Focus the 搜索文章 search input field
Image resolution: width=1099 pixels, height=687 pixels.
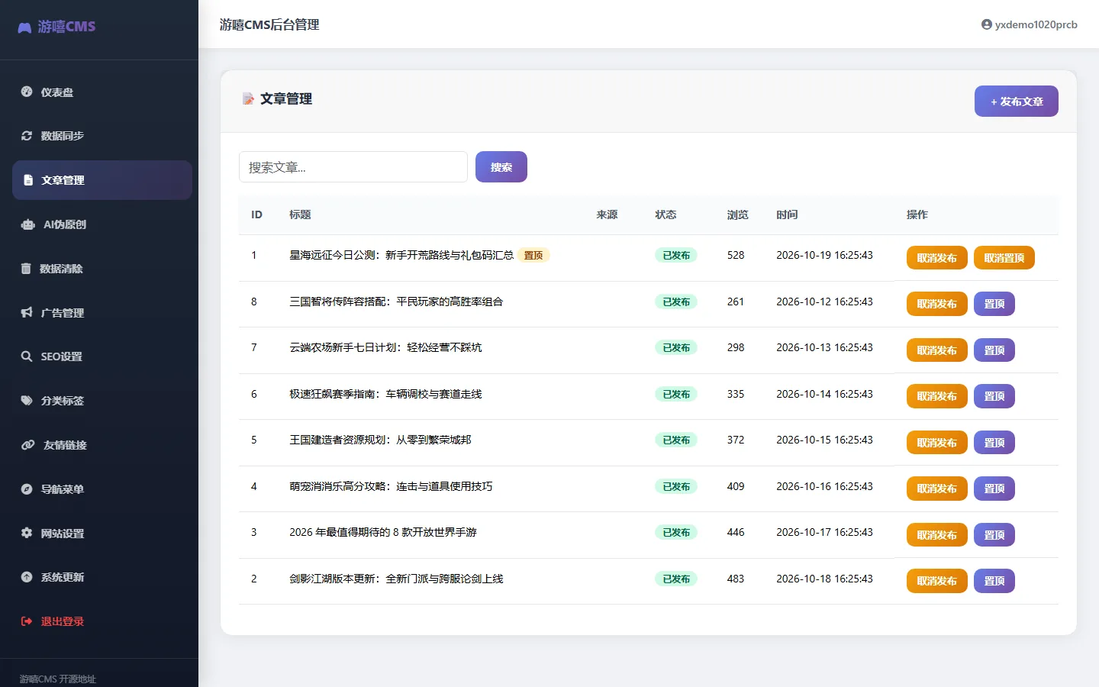click(353, 167)
